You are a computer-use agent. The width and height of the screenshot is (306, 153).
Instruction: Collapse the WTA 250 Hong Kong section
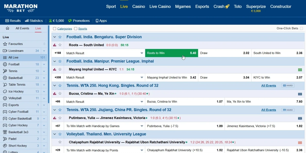(x=55, y=86)
